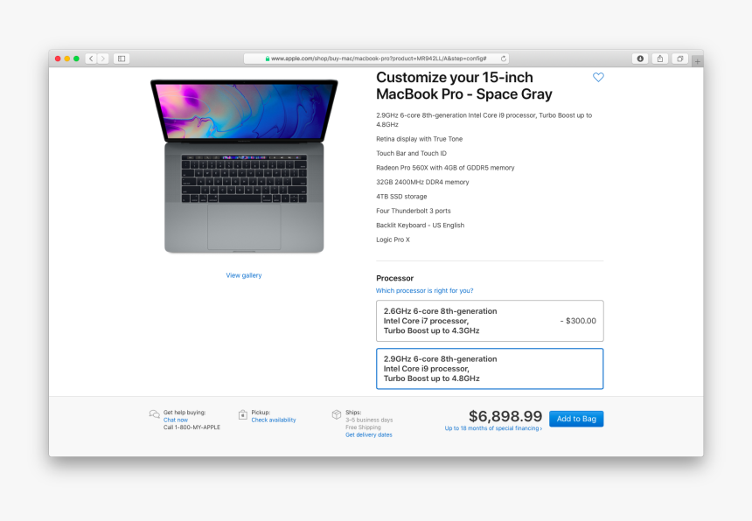
Task: Select the 2.9GHz Core i9 processor option
Action: coord(490,369)
